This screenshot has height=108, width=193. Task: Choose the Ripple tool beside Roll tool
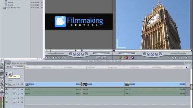(x=10, y=74)
